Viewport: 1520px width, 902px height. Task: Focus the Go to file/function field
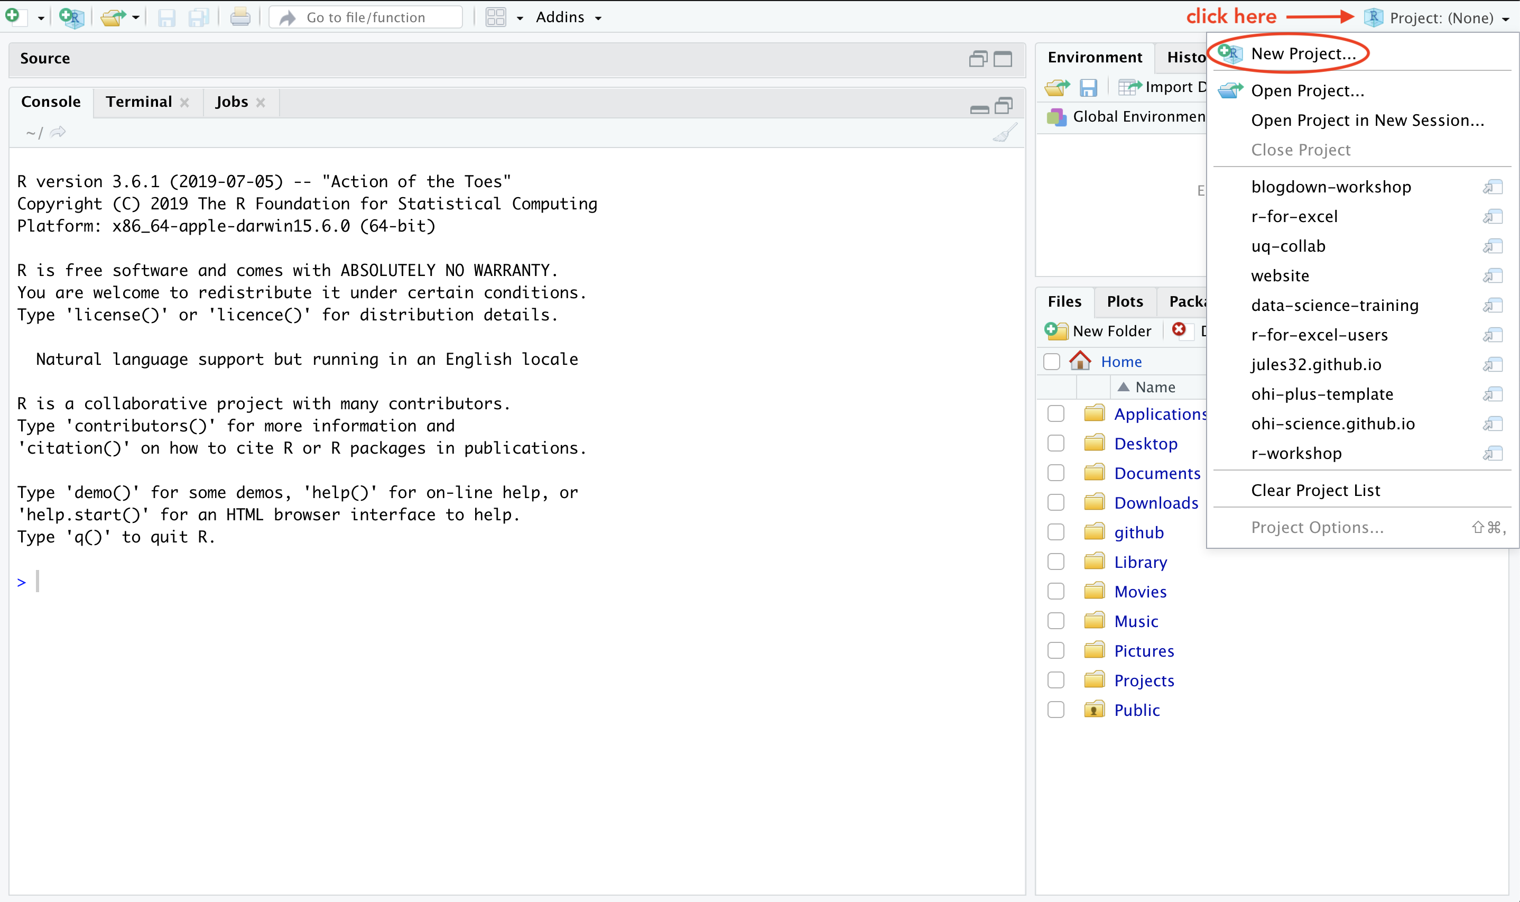click(x=366, y=17)
